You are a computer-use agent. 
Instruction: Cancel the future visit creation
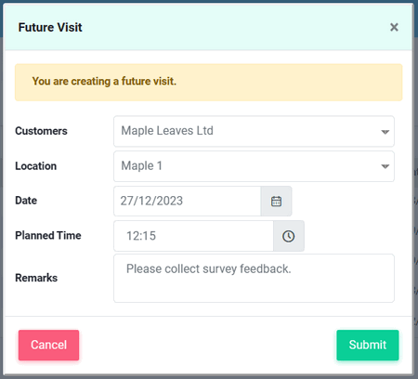(48, 345)
